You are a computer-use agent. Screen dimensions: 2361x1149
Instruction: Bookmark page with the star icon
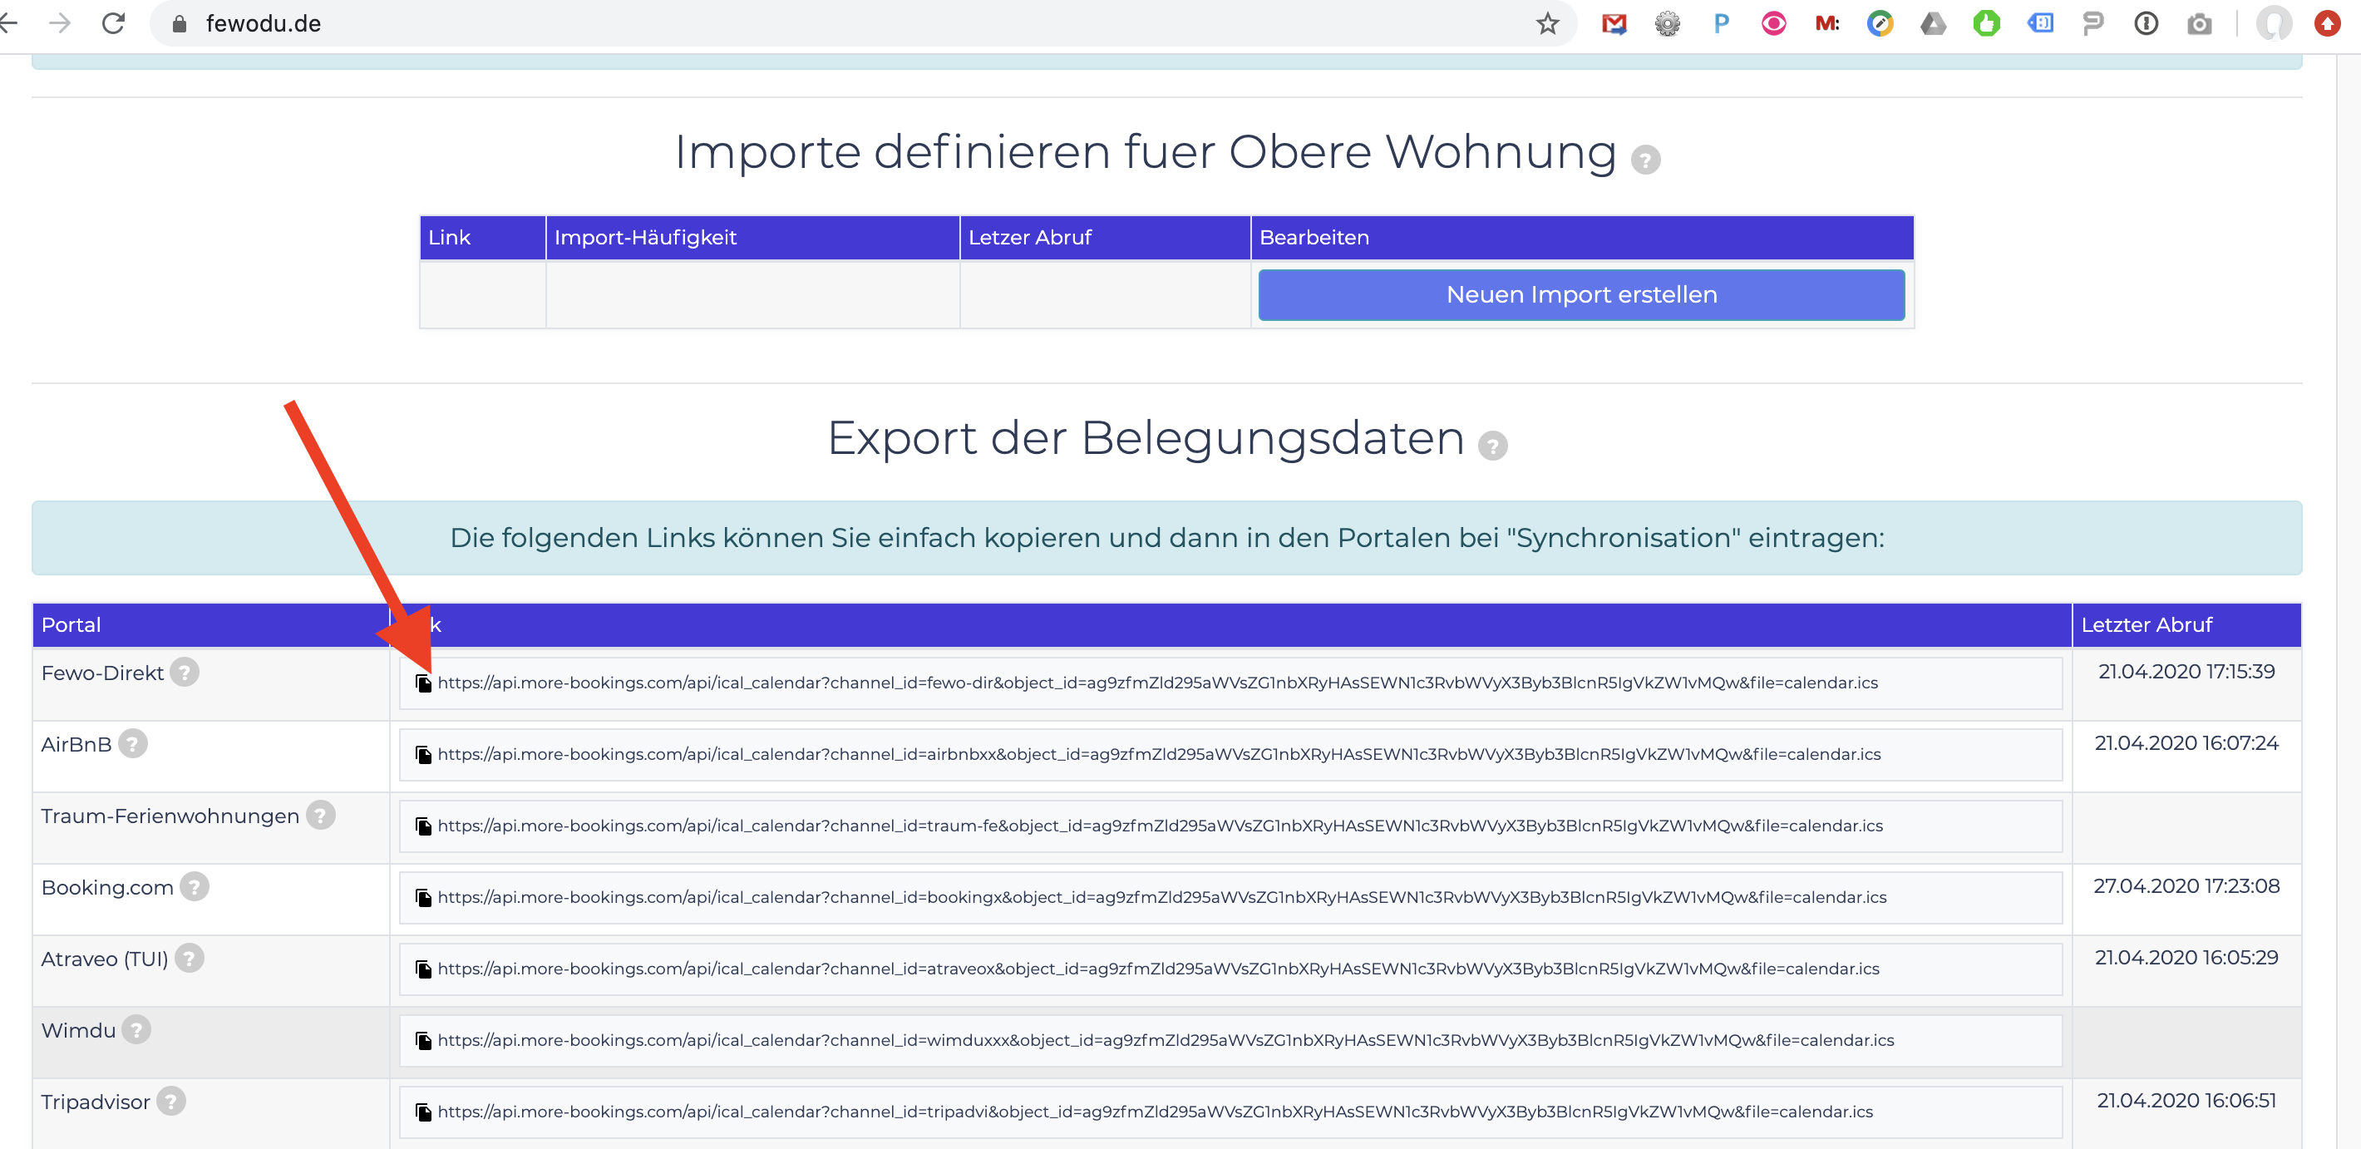pyautogui.click(x=1547, y=24)
